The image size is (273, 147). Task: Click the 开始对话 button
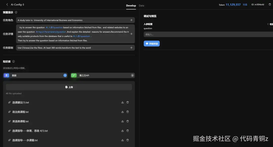pos(152,44)
